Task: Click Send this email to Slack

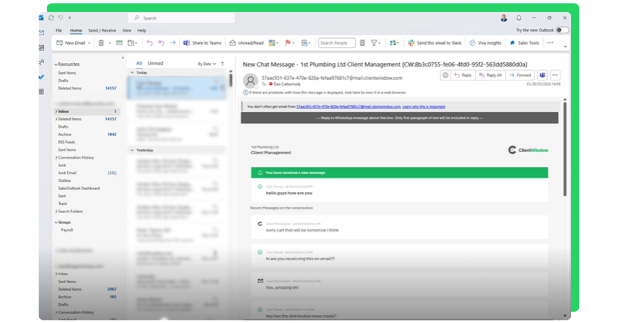Action: (x=435, y=43)
